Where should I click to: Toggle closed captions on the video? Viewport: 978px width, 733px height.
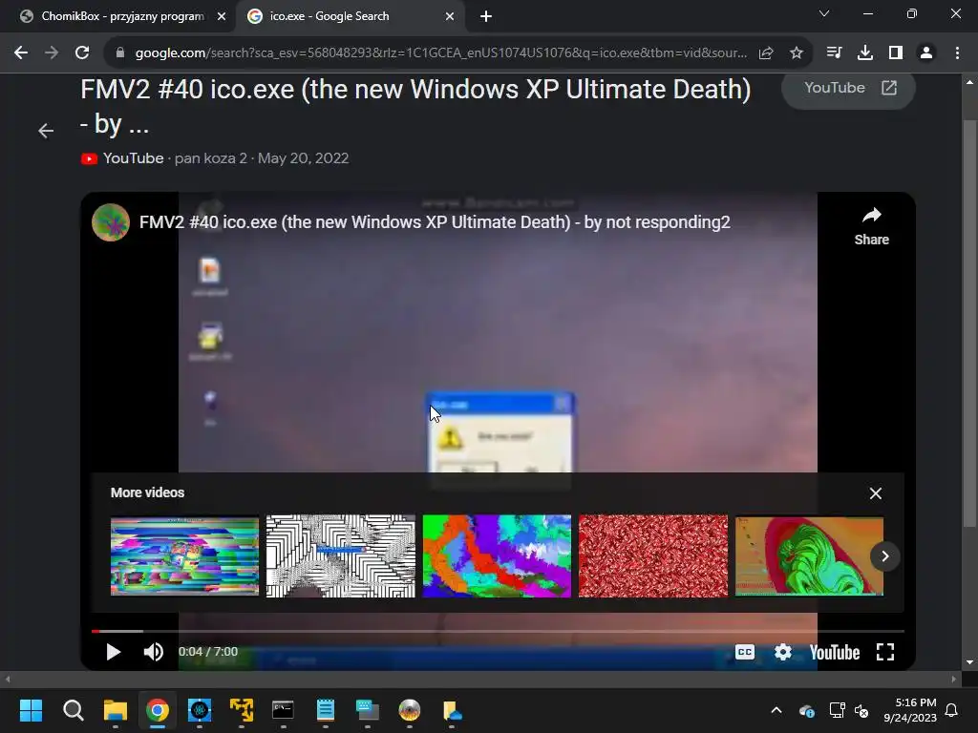[x=745, y=652]
